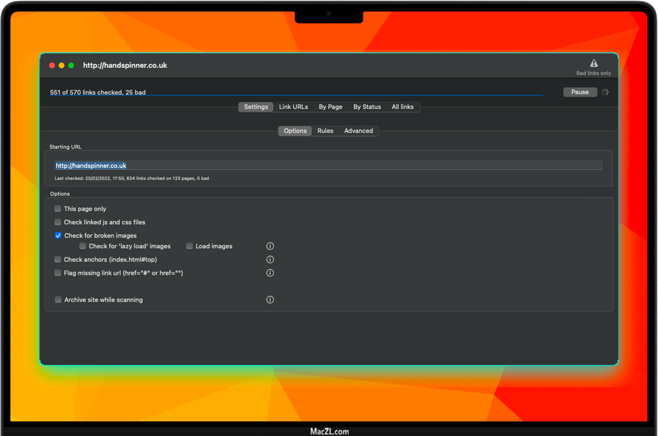This screenshot has width=658, height=436.
Task: Switch to the By Status tab
Action: click(x=367, y=107)
